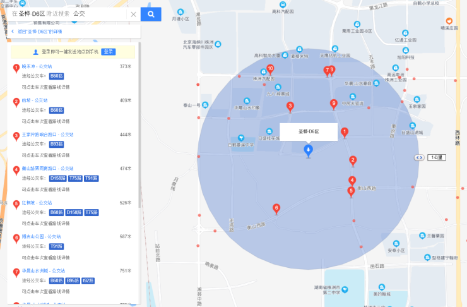467x307 pixels.
Task: Select red map marker 5 on map
Action: 351,191
